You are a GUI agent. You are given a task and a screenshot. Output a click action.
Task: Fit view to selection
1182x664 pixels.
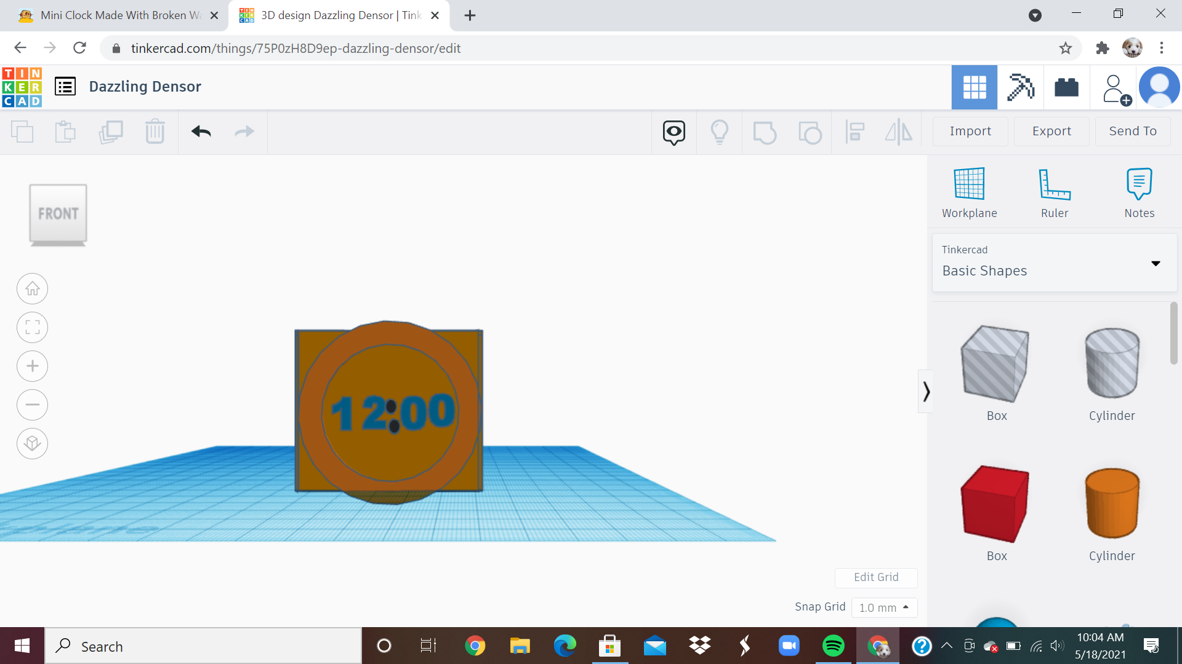pos(32,327)
